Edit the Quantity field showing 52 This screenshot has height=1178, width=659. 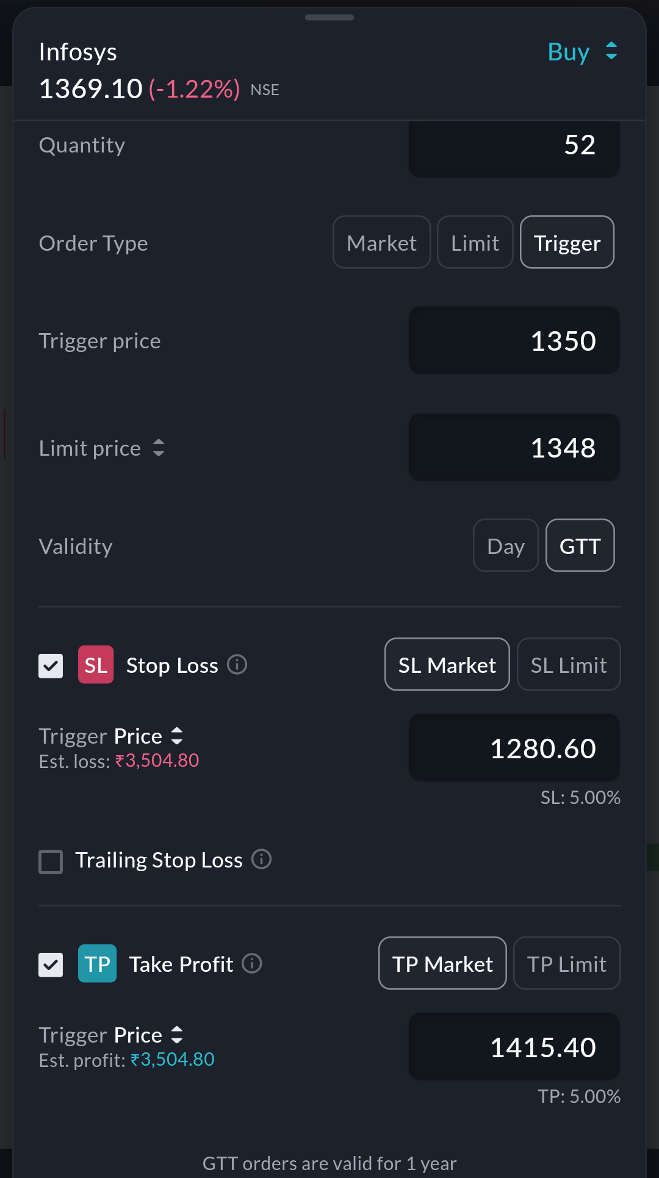pyautogui.click(x=514, y=146)
